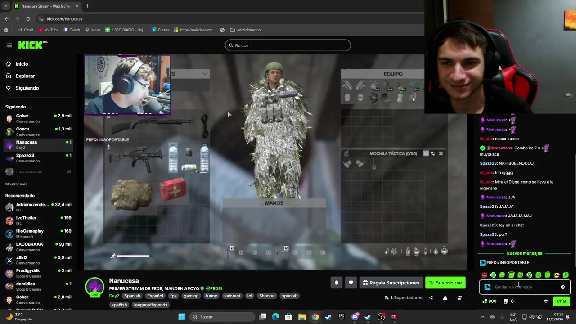The width and height of the screenshot is (576, 324).
Task: Open the administracion bookmarks folder
Action: tap(245, 30)
